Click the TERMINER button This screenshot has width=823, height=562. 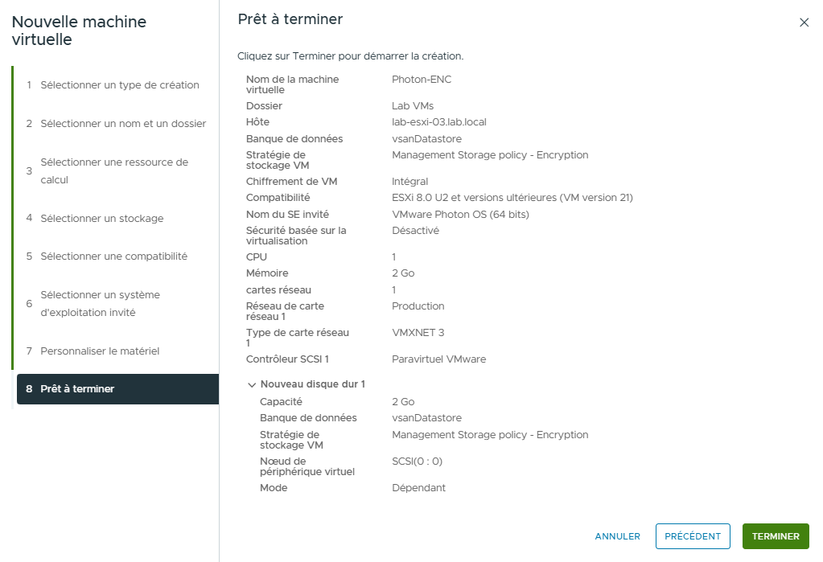775,536
